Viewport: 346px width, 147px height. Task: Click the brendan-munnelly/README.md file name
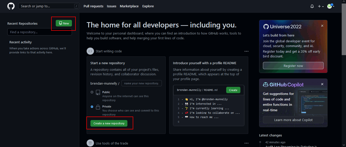point(197,90)
